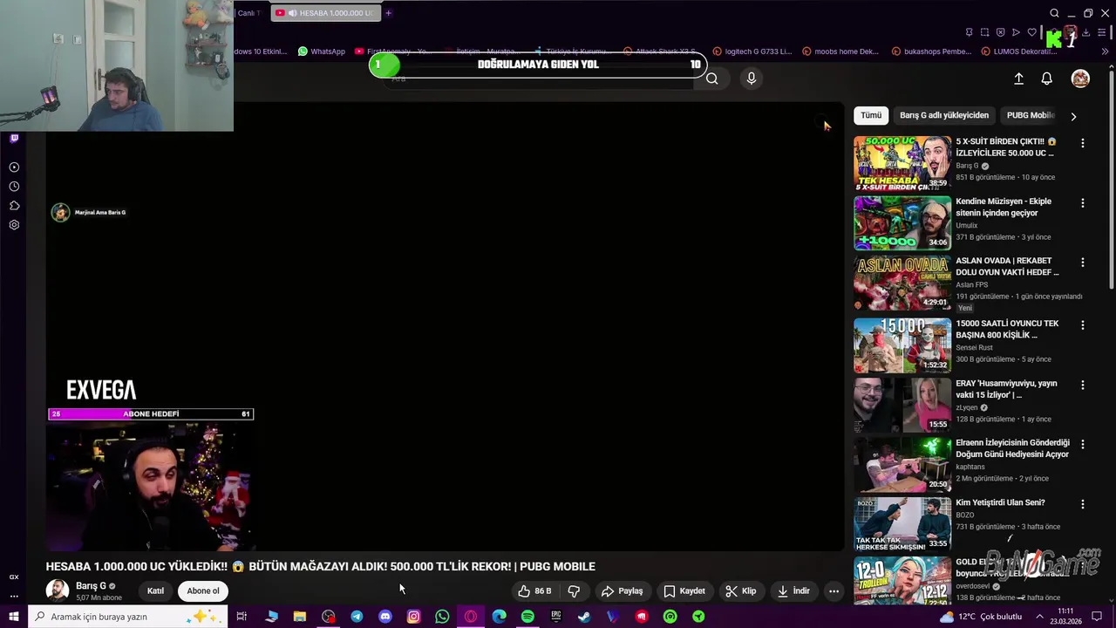This screenshot has width=1116, height=628.
Task: Click Katıl join button
Action: point(155,590)
